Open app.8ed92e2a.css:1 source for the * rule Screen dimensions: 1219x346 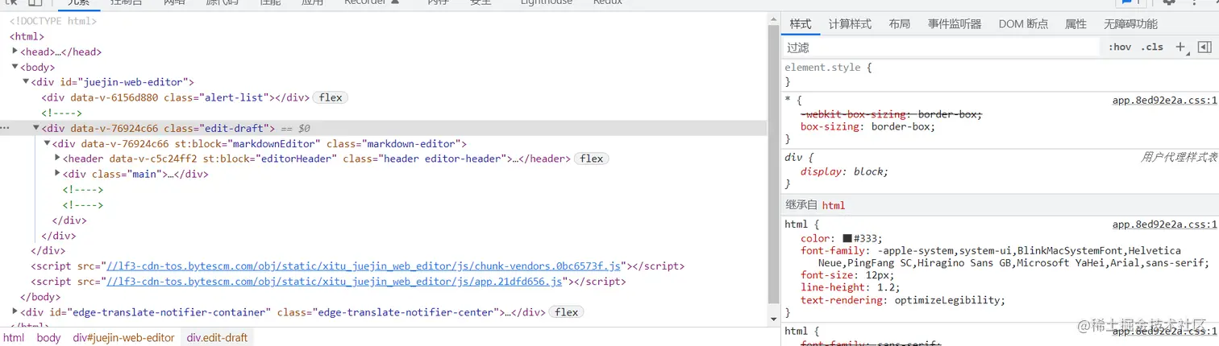(1164, 101)
